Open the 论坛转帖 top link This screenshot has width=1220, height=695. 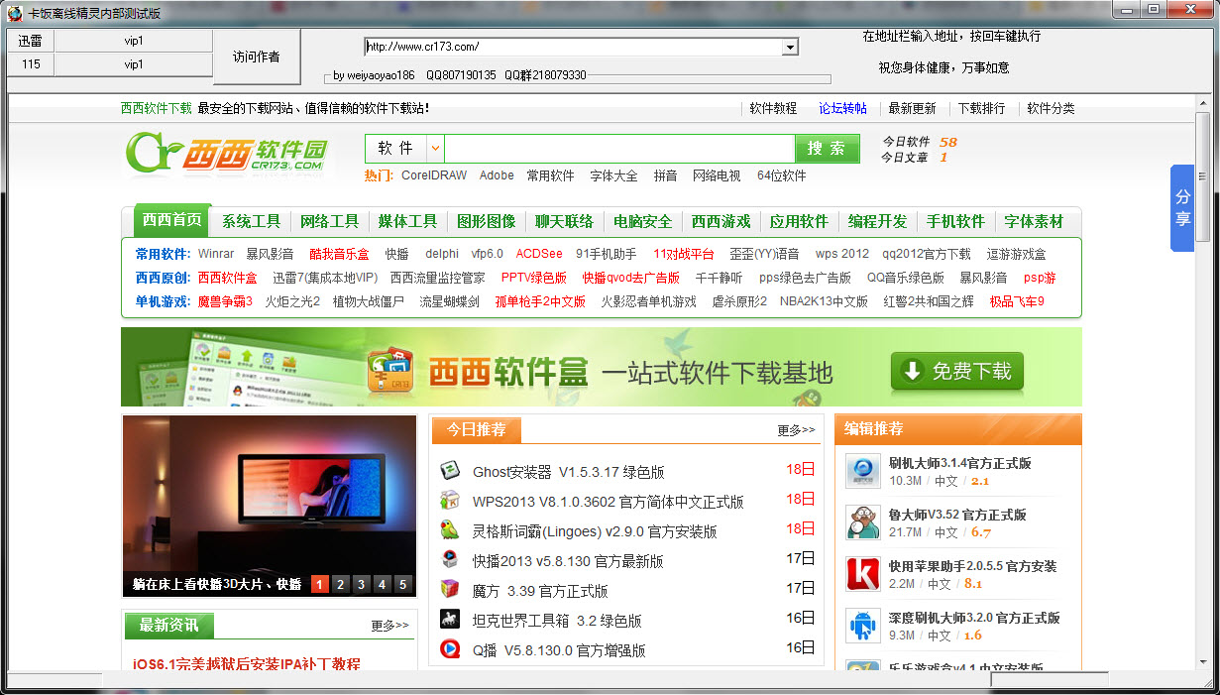842,108
